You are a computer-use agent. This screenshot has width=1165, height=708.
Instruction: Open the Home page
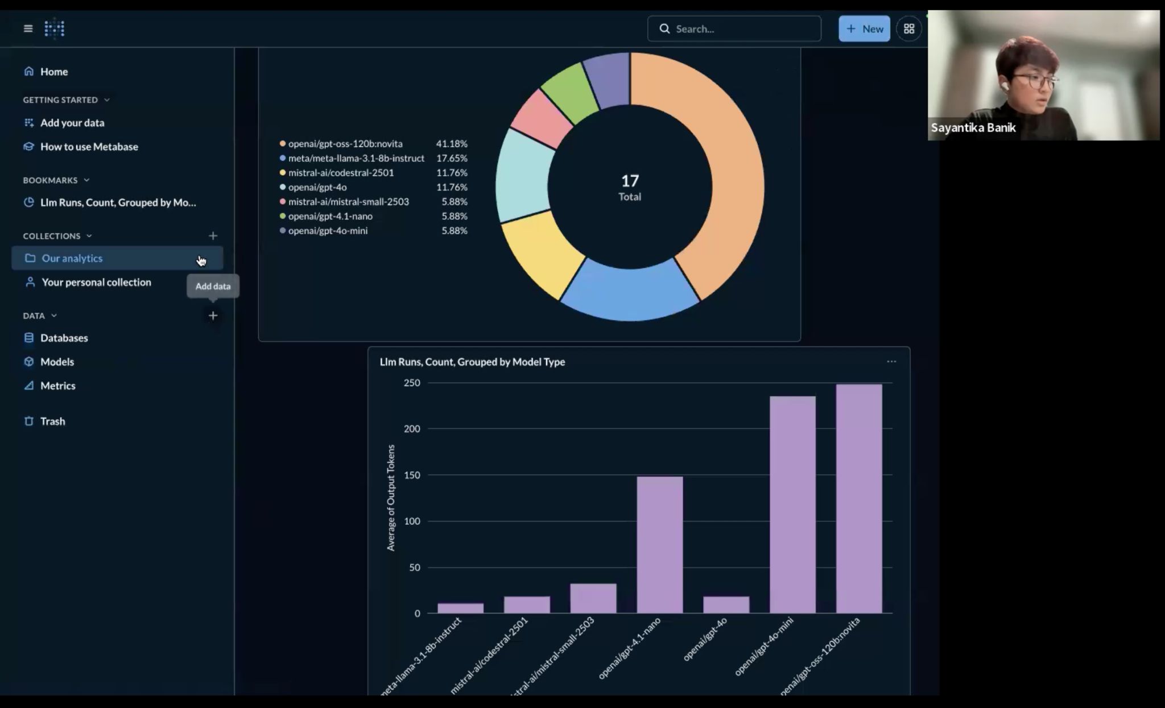(54, 71)
